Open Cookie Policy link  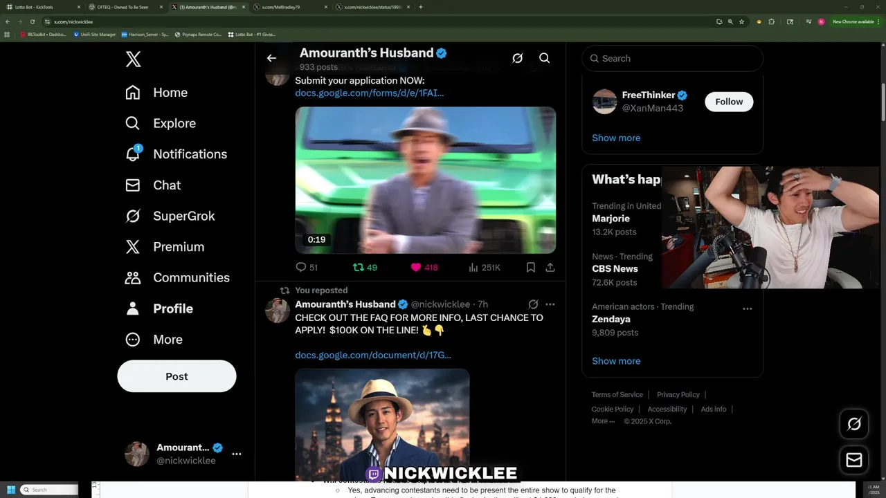[x=613, y=409]
